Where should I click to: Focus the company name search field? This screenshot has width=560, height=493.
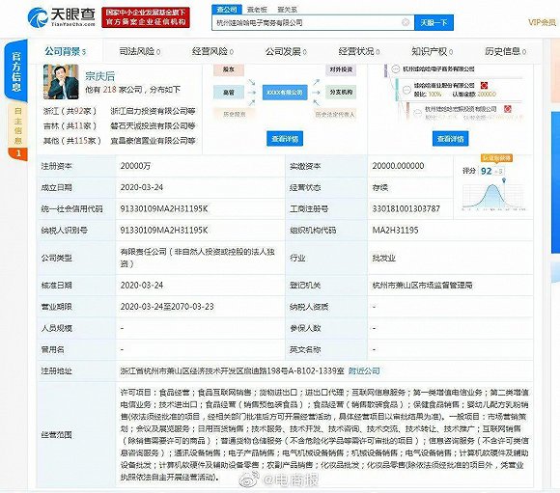(x=307, y=23)
